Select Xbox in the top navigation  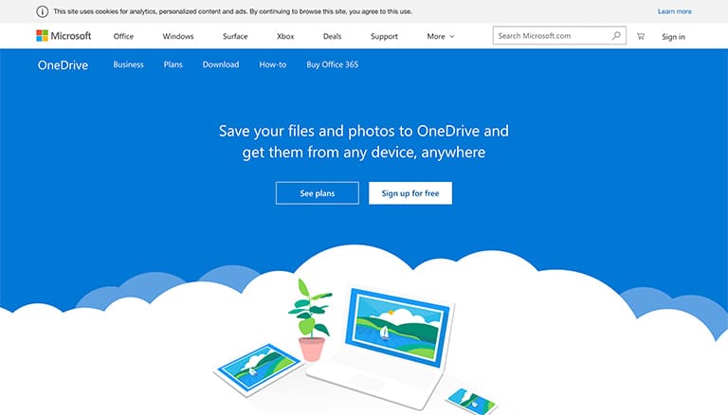(x=285, y=36)
